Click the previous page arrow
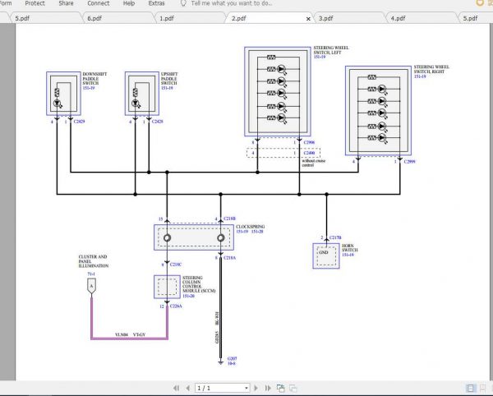The height and width of the screenshot is (396, 493). tap(187, 388)
